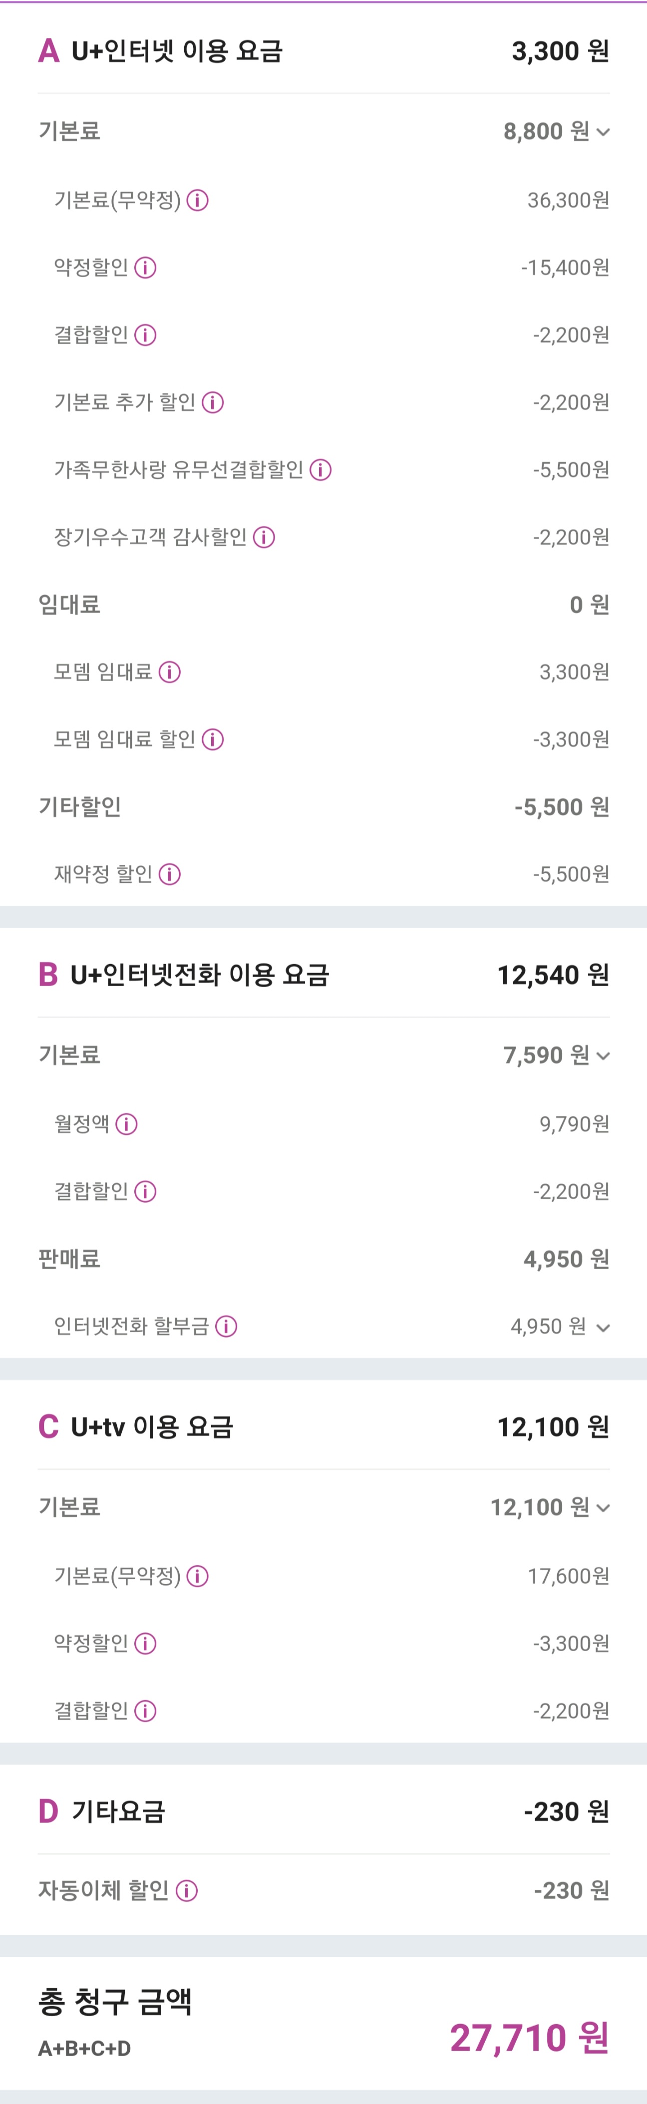The width and height of the screenshot is (647, 2104).
Task: Click info icon beside 36,300원 기본료(무약정)
Action: [x=198, y=200]
